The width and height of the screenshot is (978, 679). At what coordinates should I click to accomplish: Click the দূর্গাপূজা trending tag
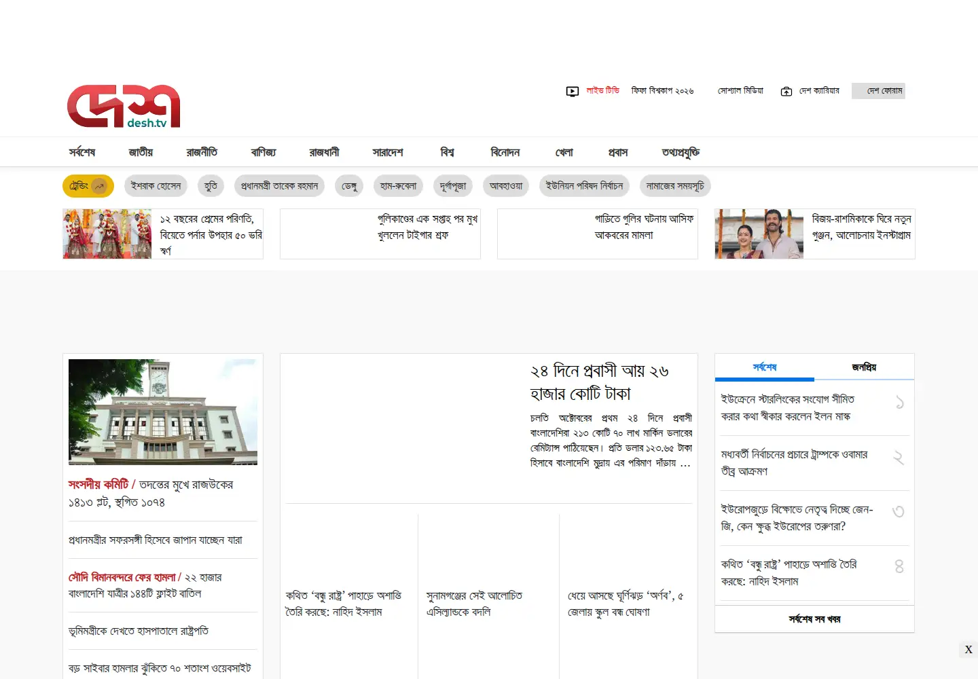coord(453,186)
